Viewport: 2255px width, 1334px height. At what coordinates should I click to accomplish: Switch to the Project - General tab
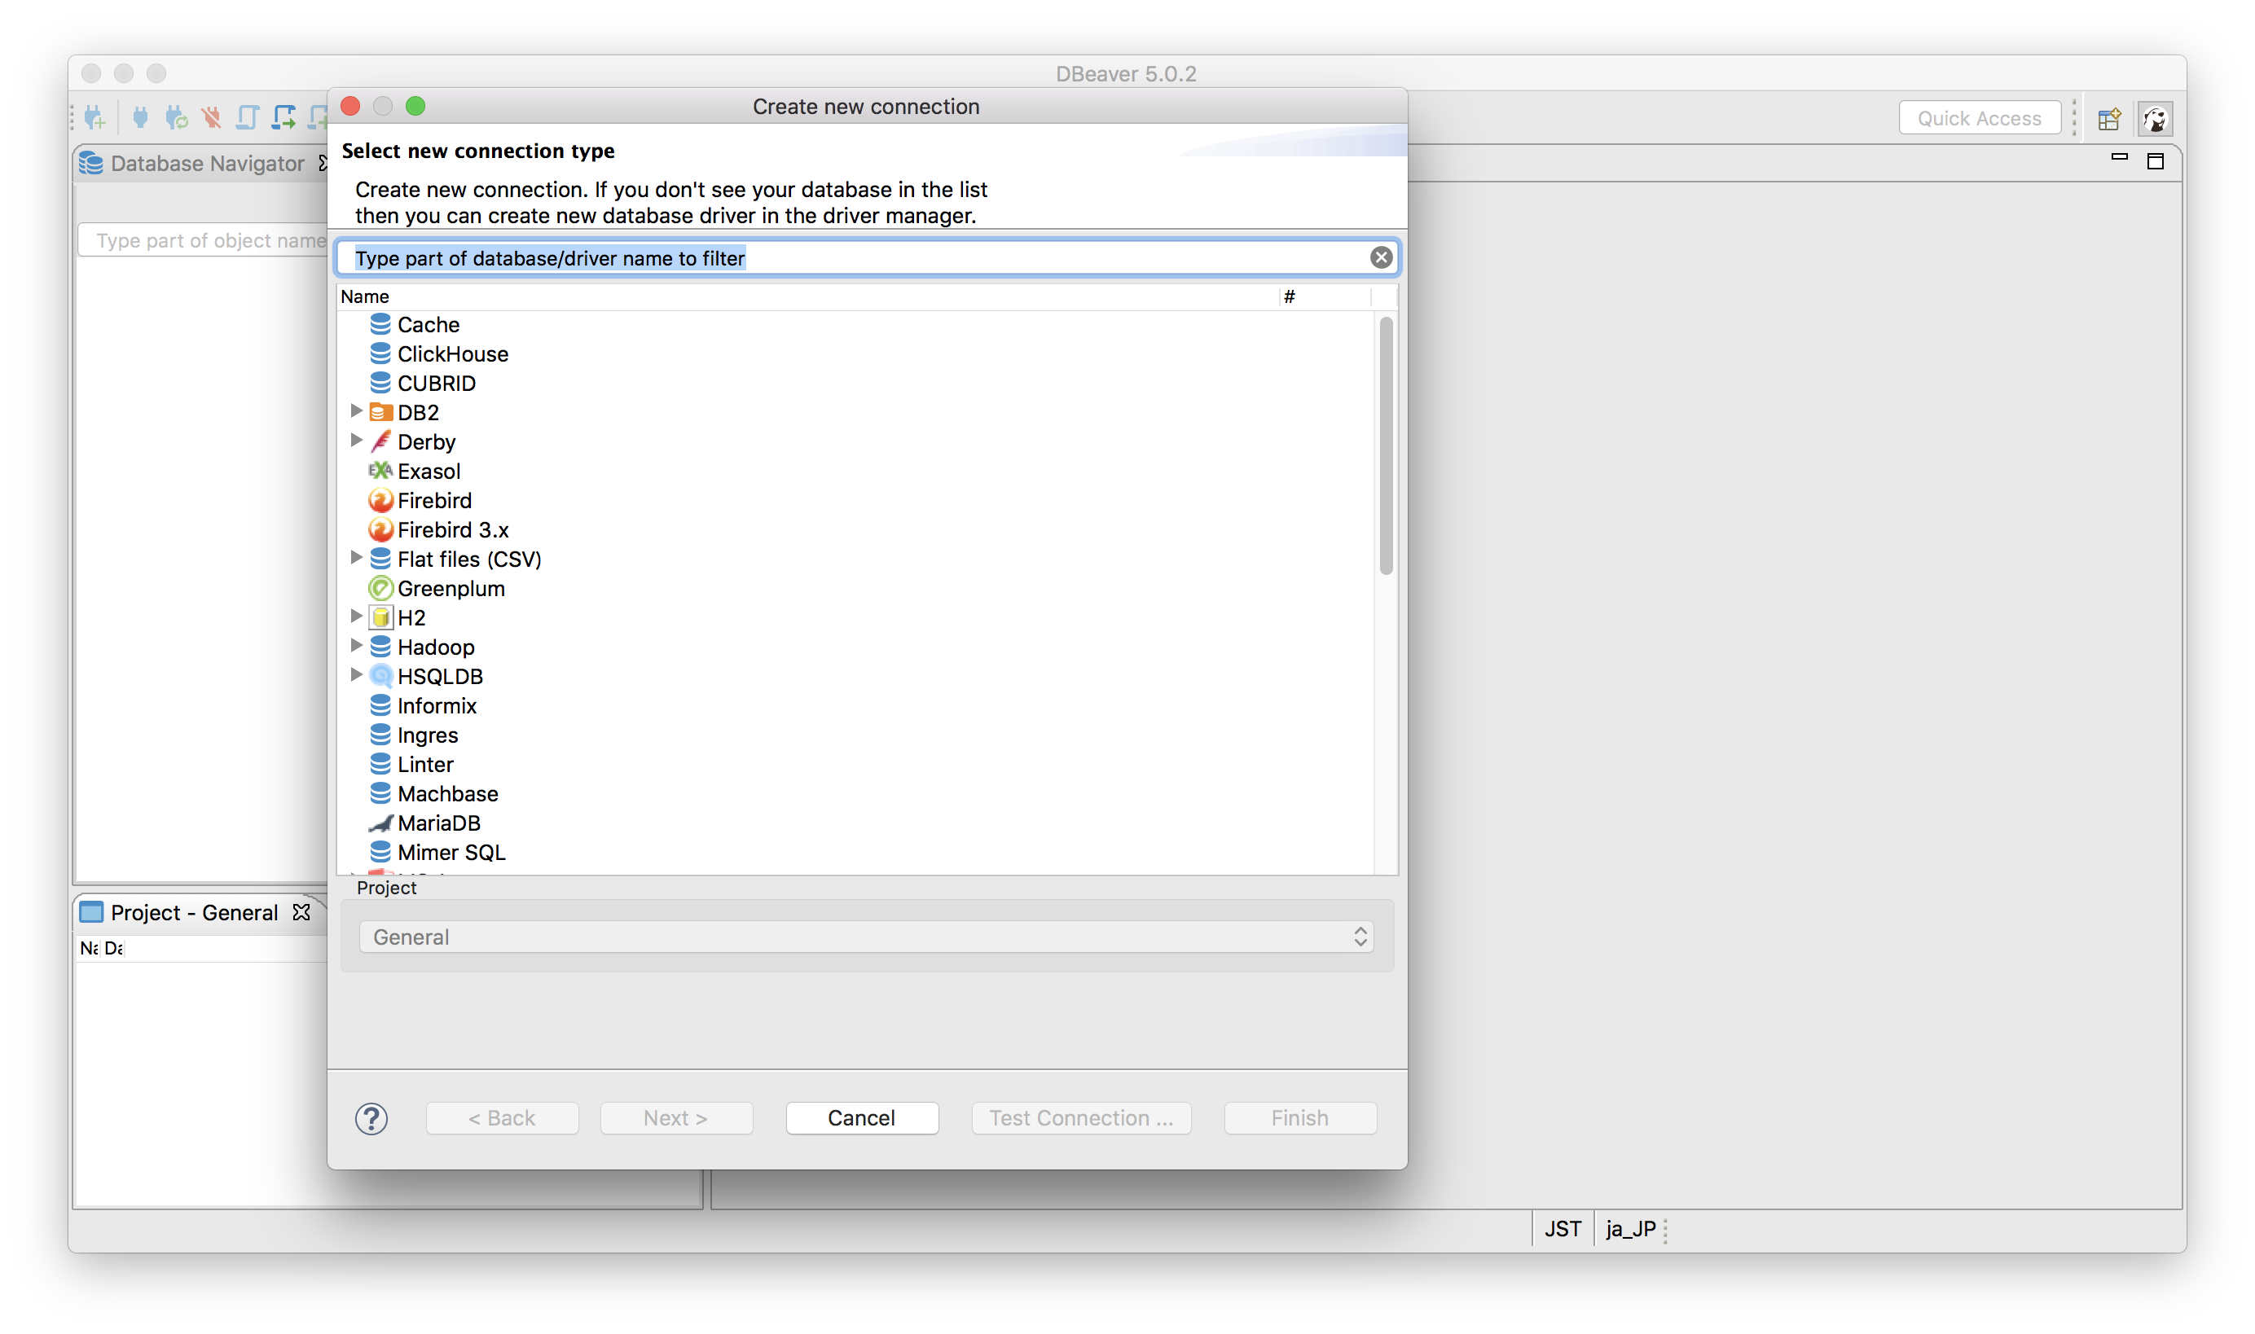click(193, 912)
